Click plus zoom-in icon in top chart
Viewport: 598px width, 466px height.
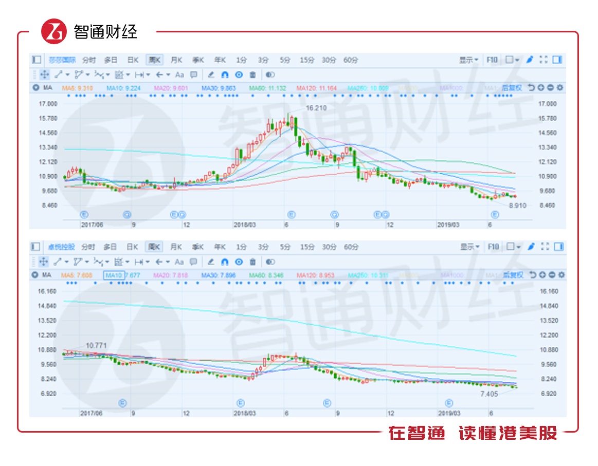pyautogui.click(x=541, y=88)
